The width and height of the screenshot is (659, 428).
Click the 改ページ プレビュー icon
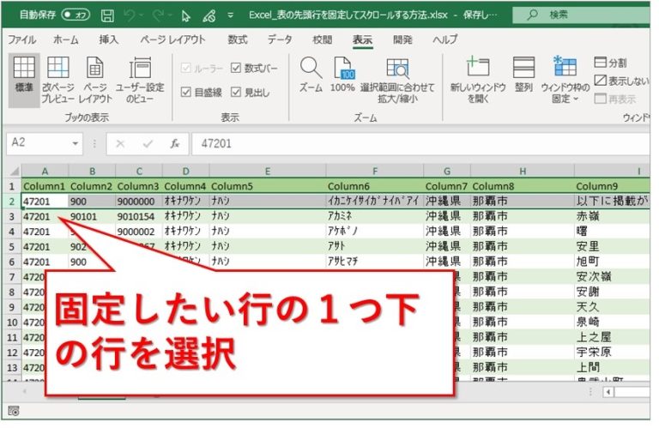point(58,80)
